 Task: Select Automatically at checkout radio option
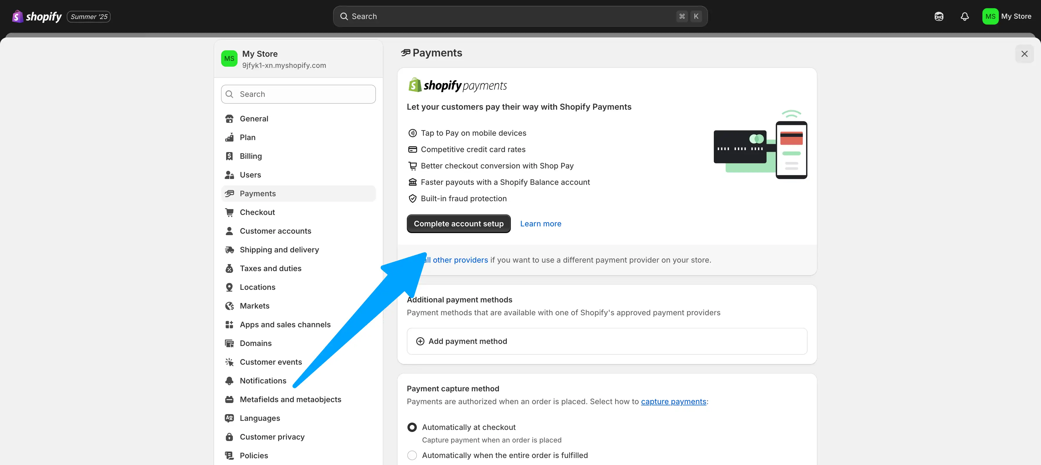pos(412,427)
